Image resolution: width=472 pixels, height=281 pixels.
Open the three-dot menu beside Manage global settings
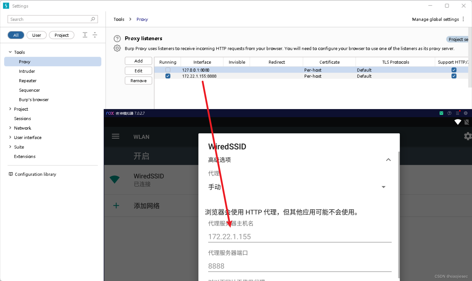[463, 19]
